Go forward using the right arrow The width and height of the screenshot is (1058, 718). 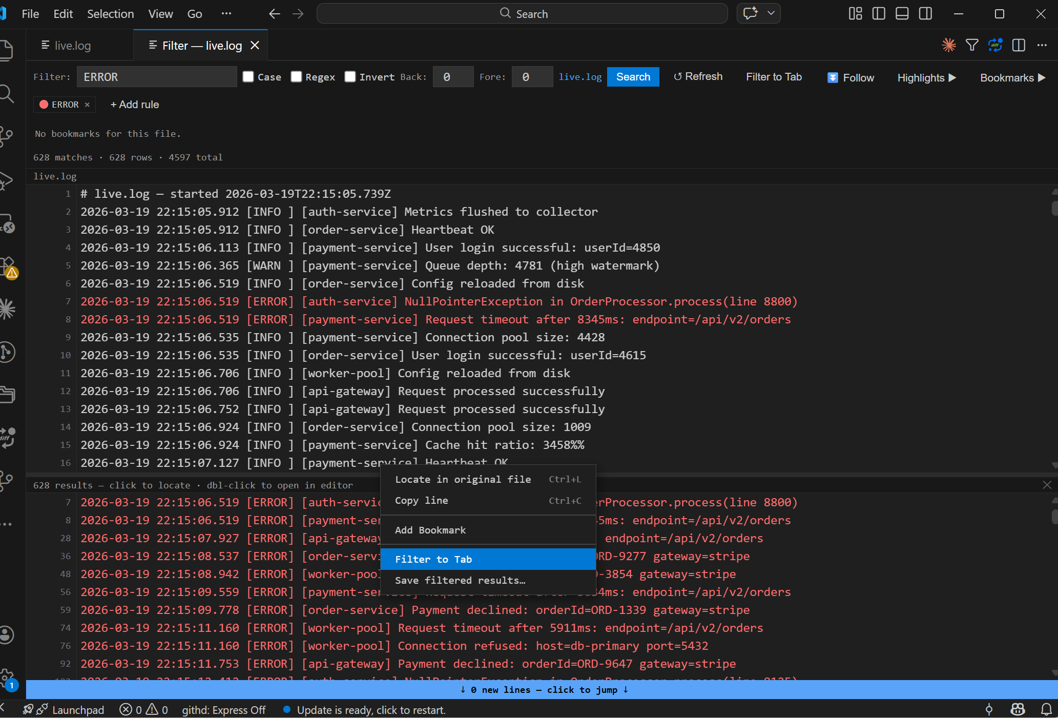coord(298,14)
